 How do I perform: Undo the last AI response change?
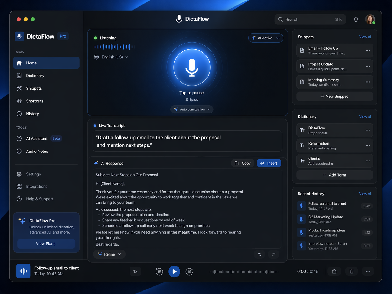(259, 254)
